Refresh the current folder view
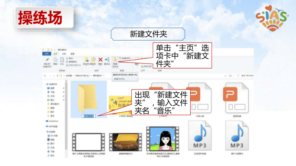Screen dimensions: 296x166 point(230,76)
